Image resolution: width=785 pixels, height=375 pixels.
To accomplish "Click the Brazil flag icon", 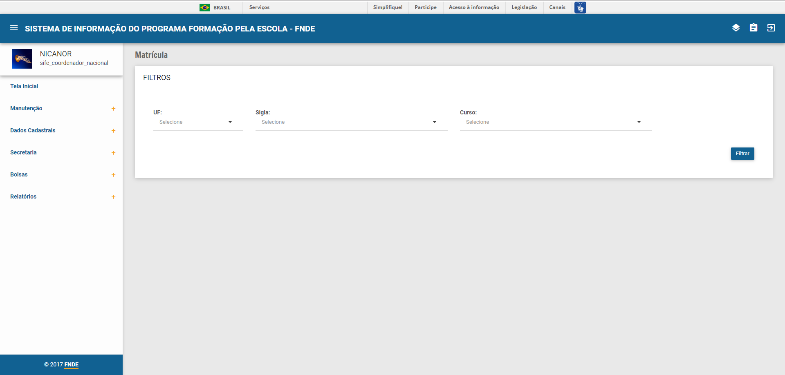I will point(204,7).
